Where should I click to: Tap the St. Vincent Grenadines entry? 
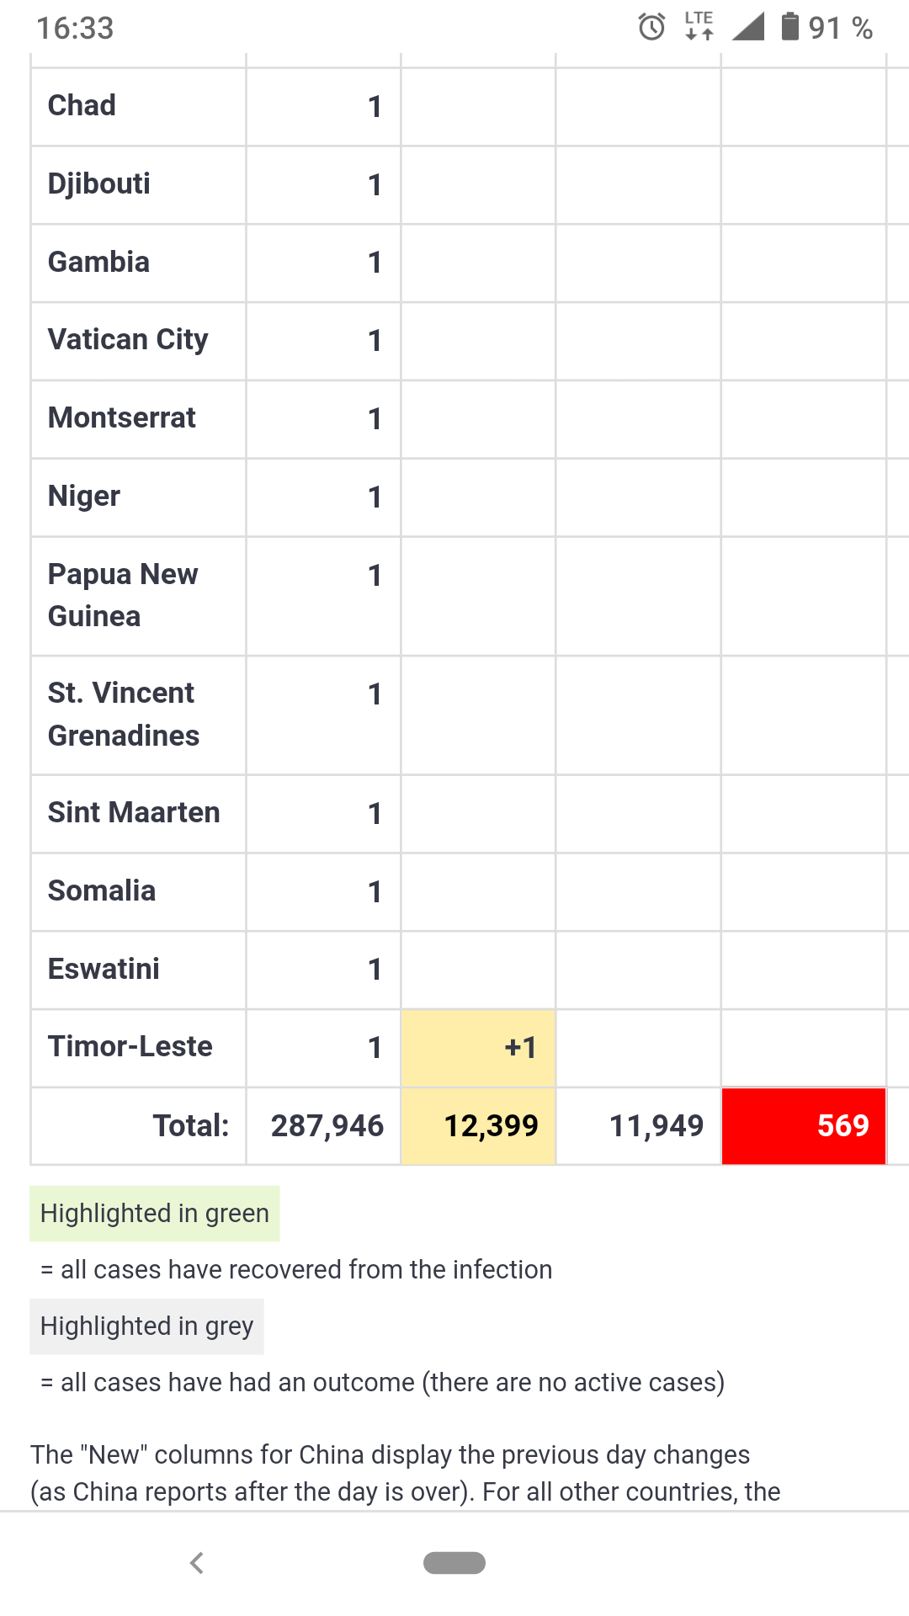pyautogui.click(x=124, y=715)
